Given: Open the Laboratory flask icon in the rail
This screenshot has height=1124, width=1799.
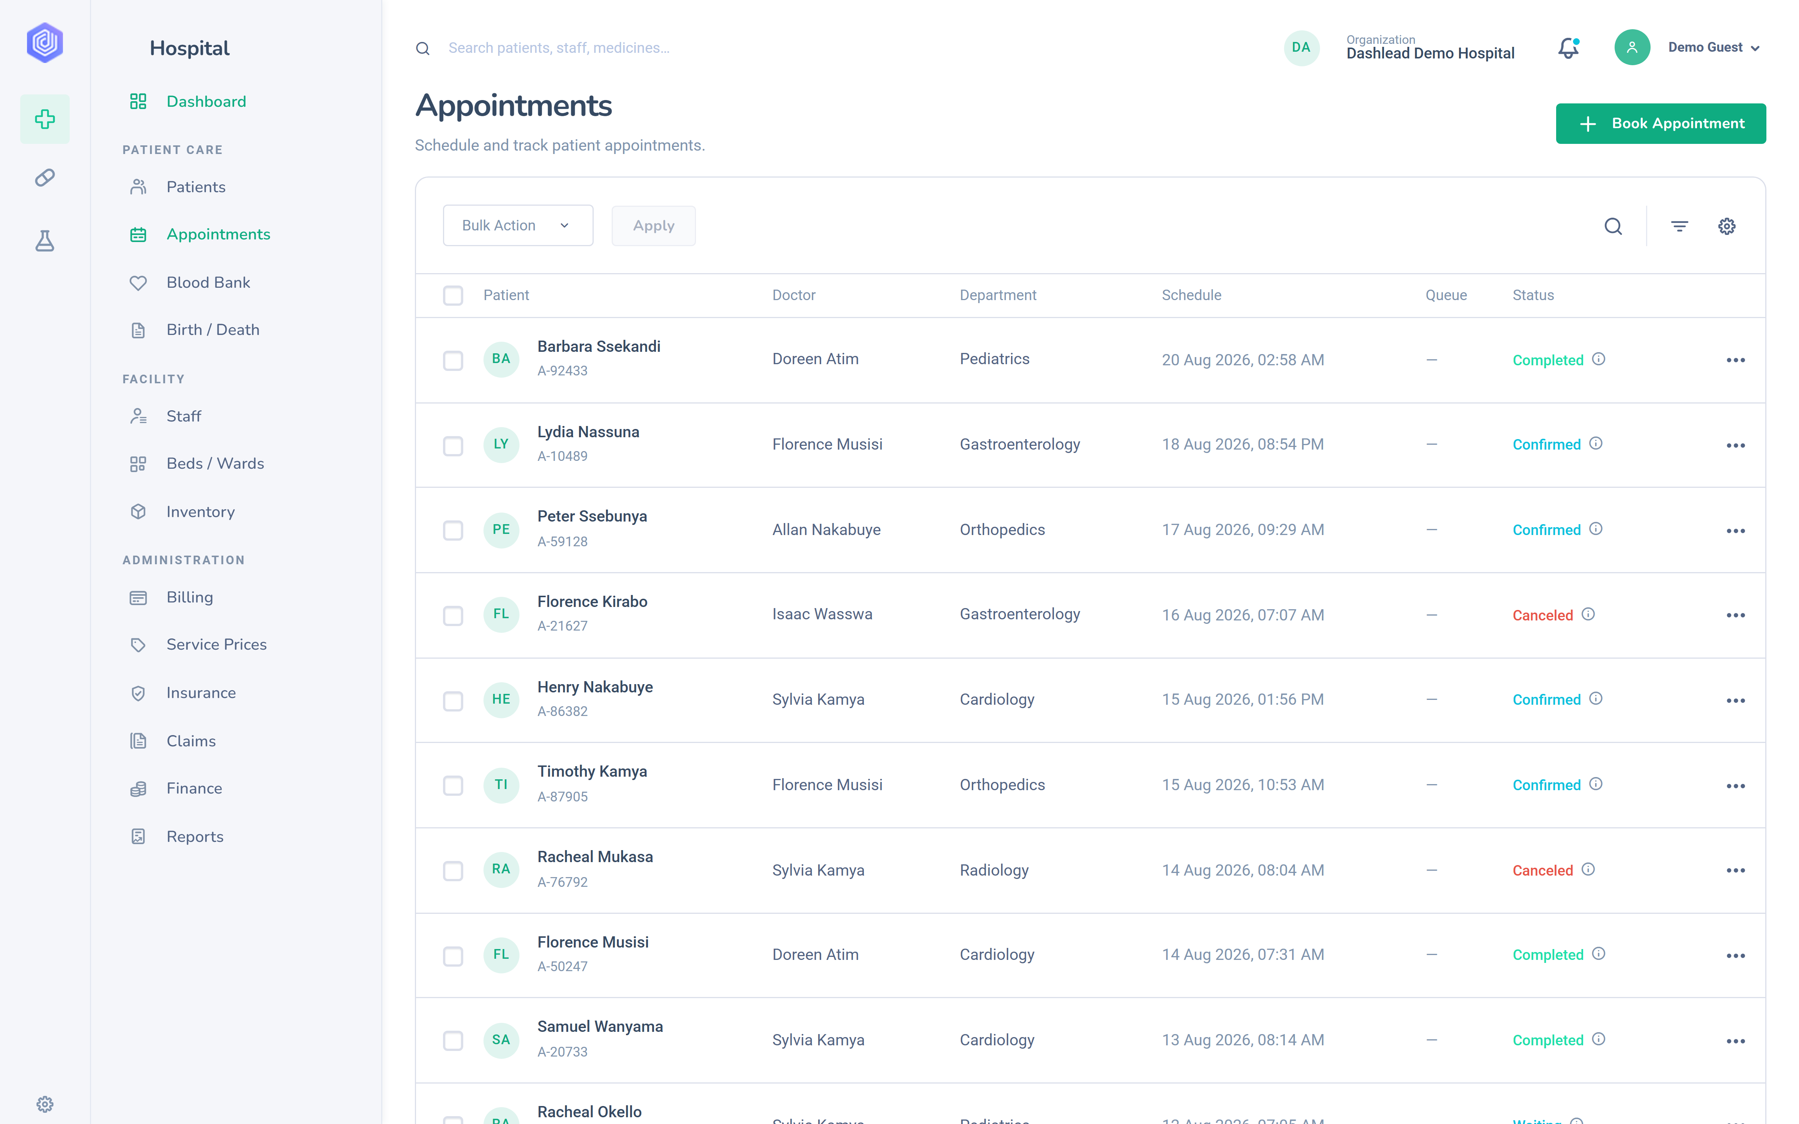Looking at the screenshot, I should point(45,240).
